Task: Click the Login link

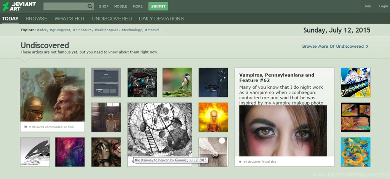Action: coord(383,6)
